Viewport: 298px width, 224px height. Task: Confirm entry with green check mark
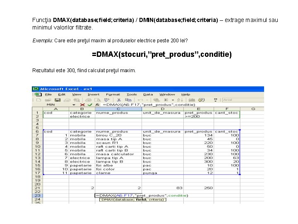(90, 105)
